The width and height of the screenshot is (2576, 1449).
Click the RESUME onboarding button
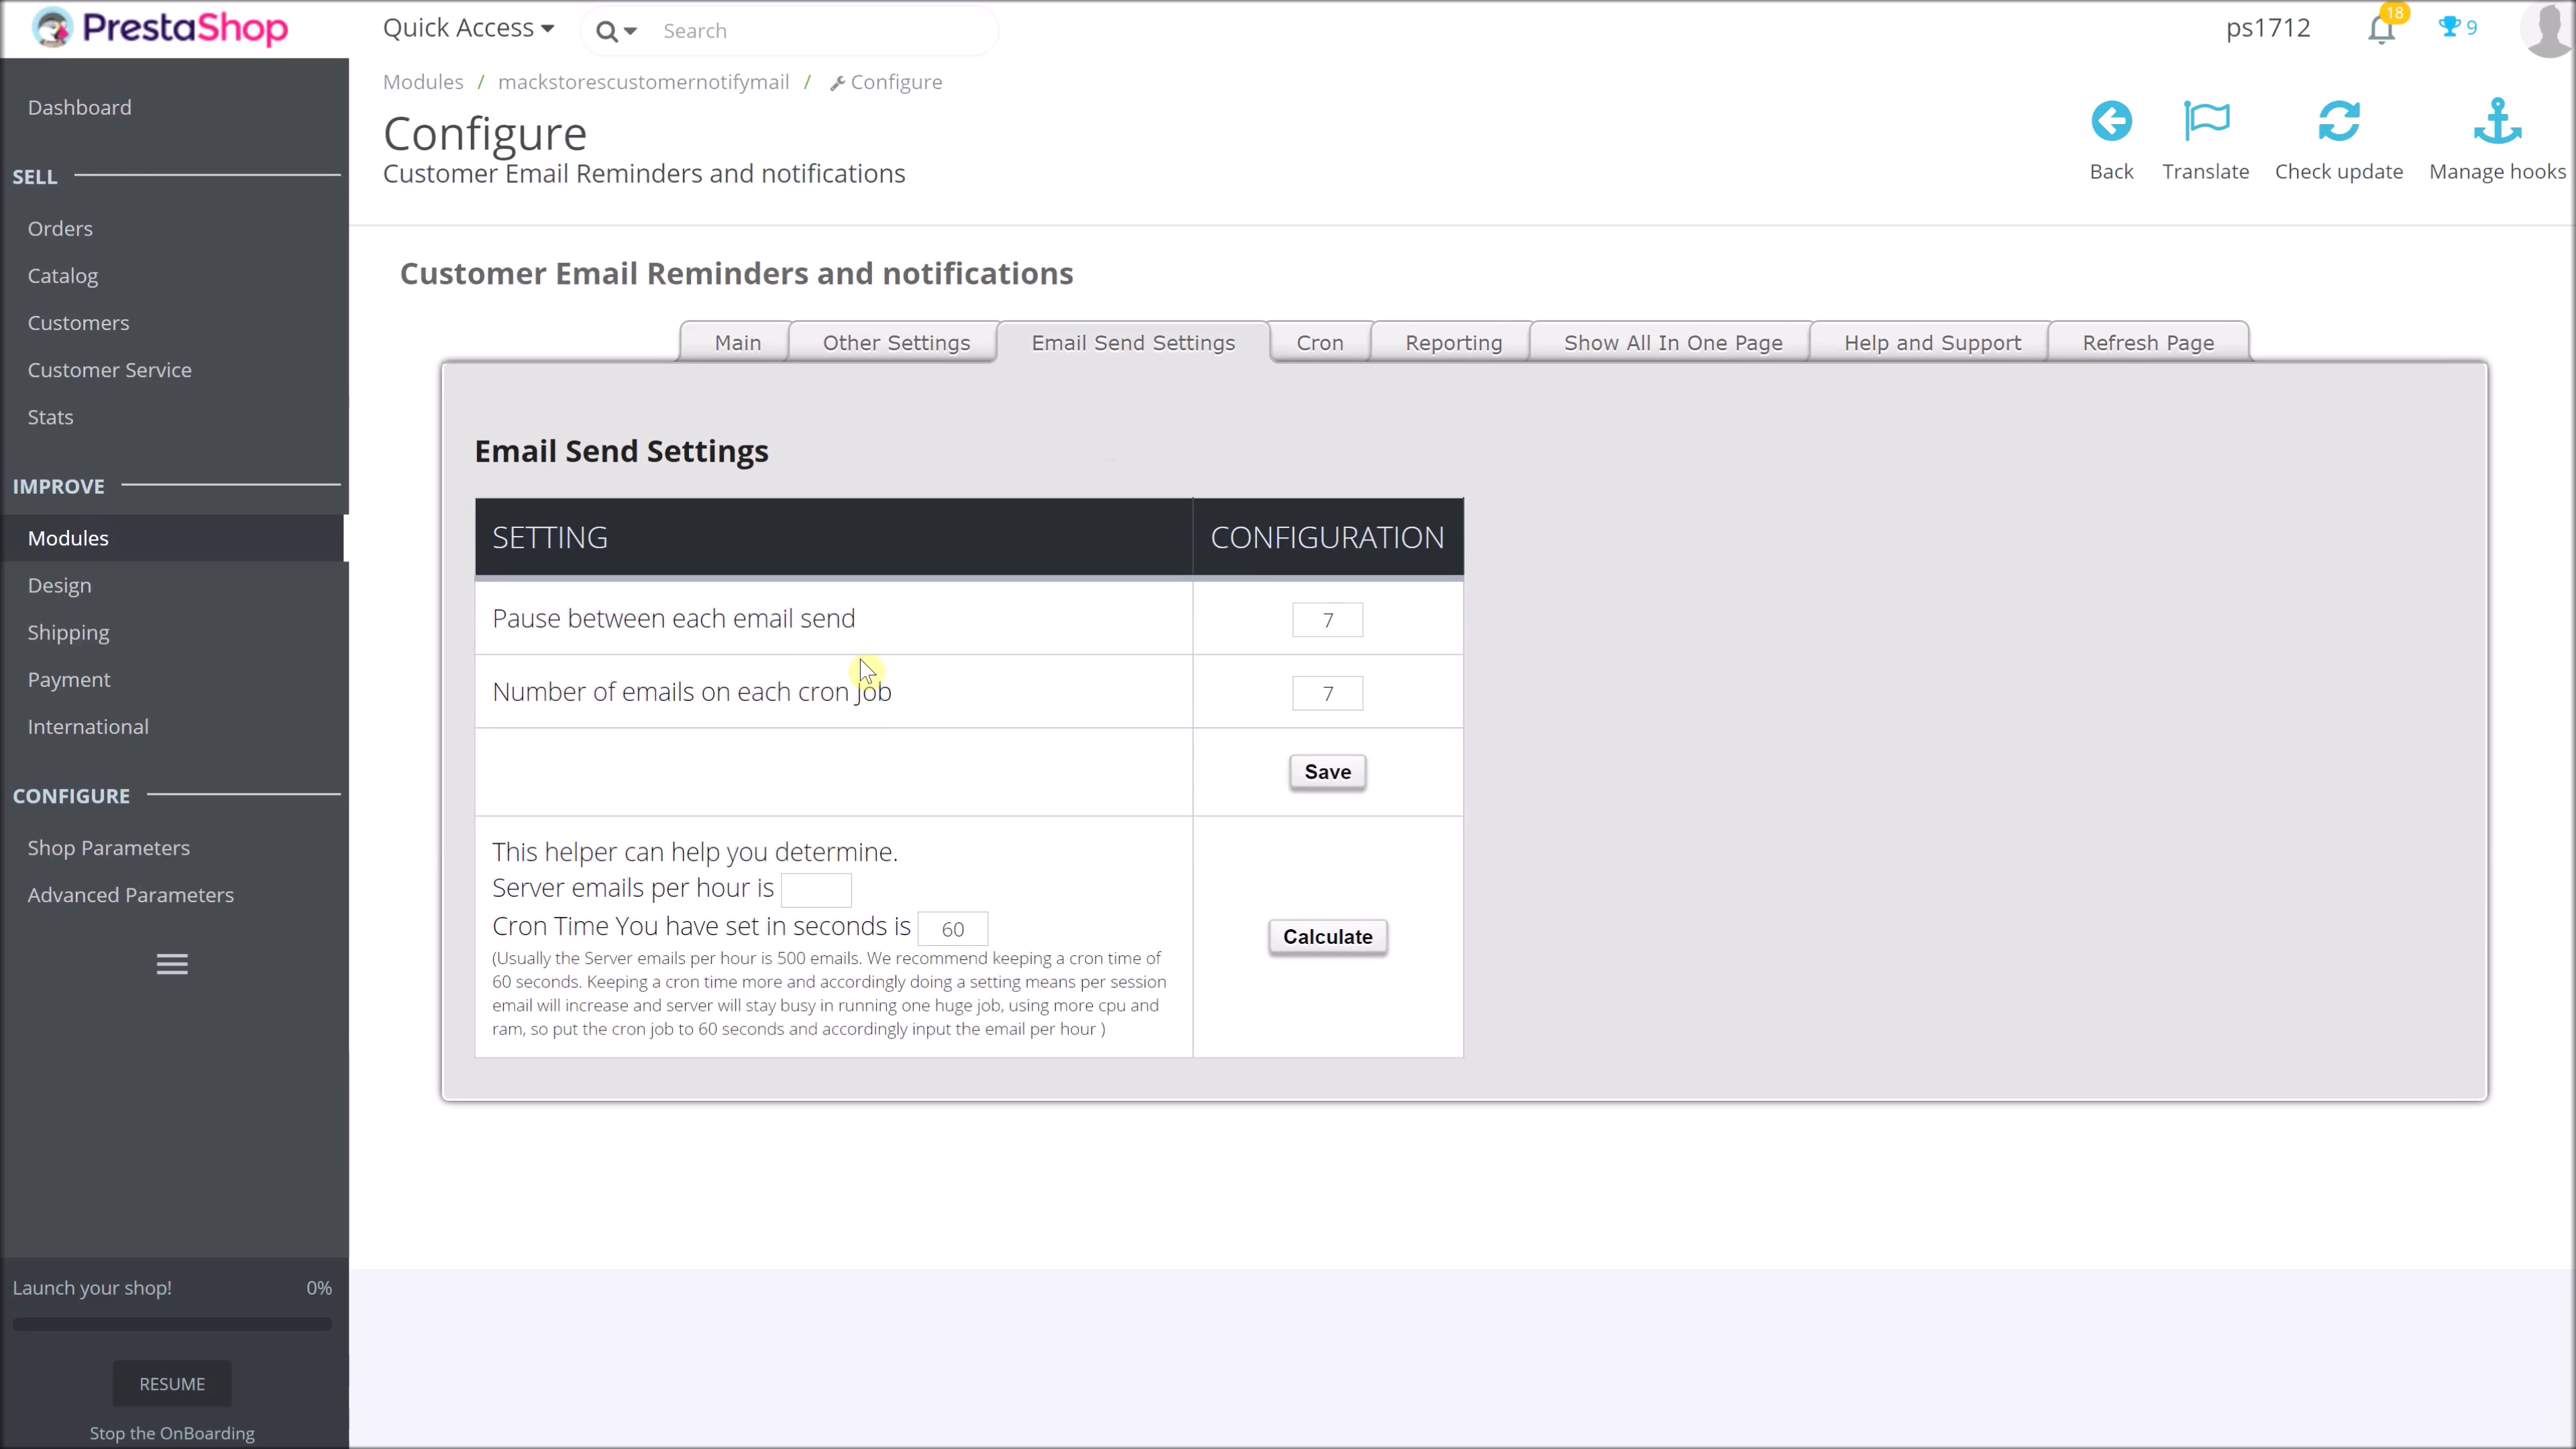click(x=172, y=1384)
